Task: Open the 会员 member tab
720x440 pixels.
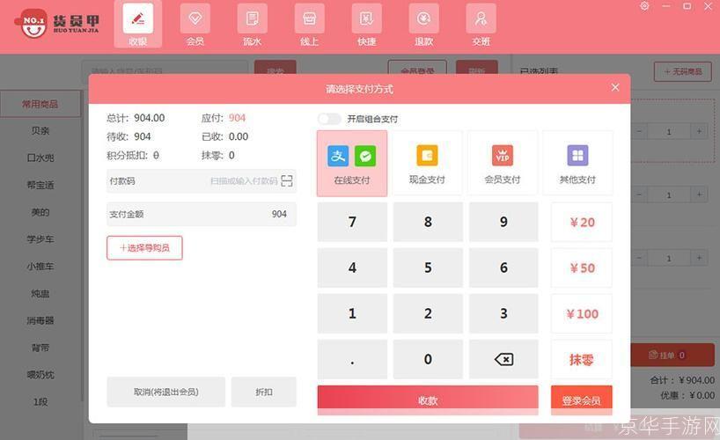Action: pos(195,25)
